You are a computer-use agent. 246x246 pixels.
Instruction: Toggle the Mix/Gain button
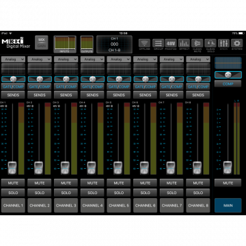click(x=42, y=42)
